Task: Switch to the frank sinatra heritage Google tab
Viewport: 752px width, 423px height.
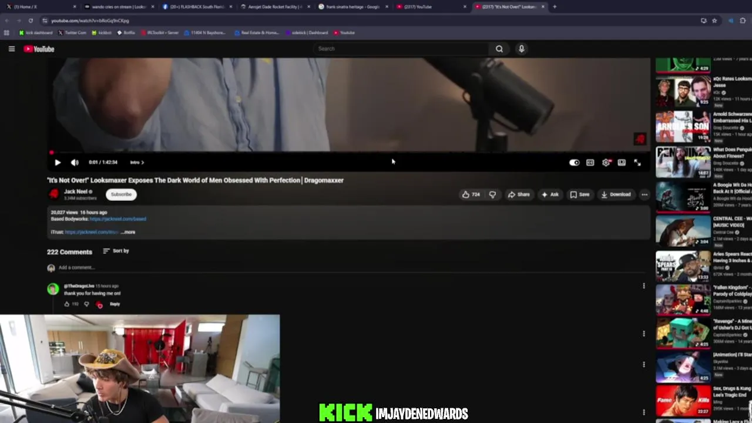Action: coord(353,6)
